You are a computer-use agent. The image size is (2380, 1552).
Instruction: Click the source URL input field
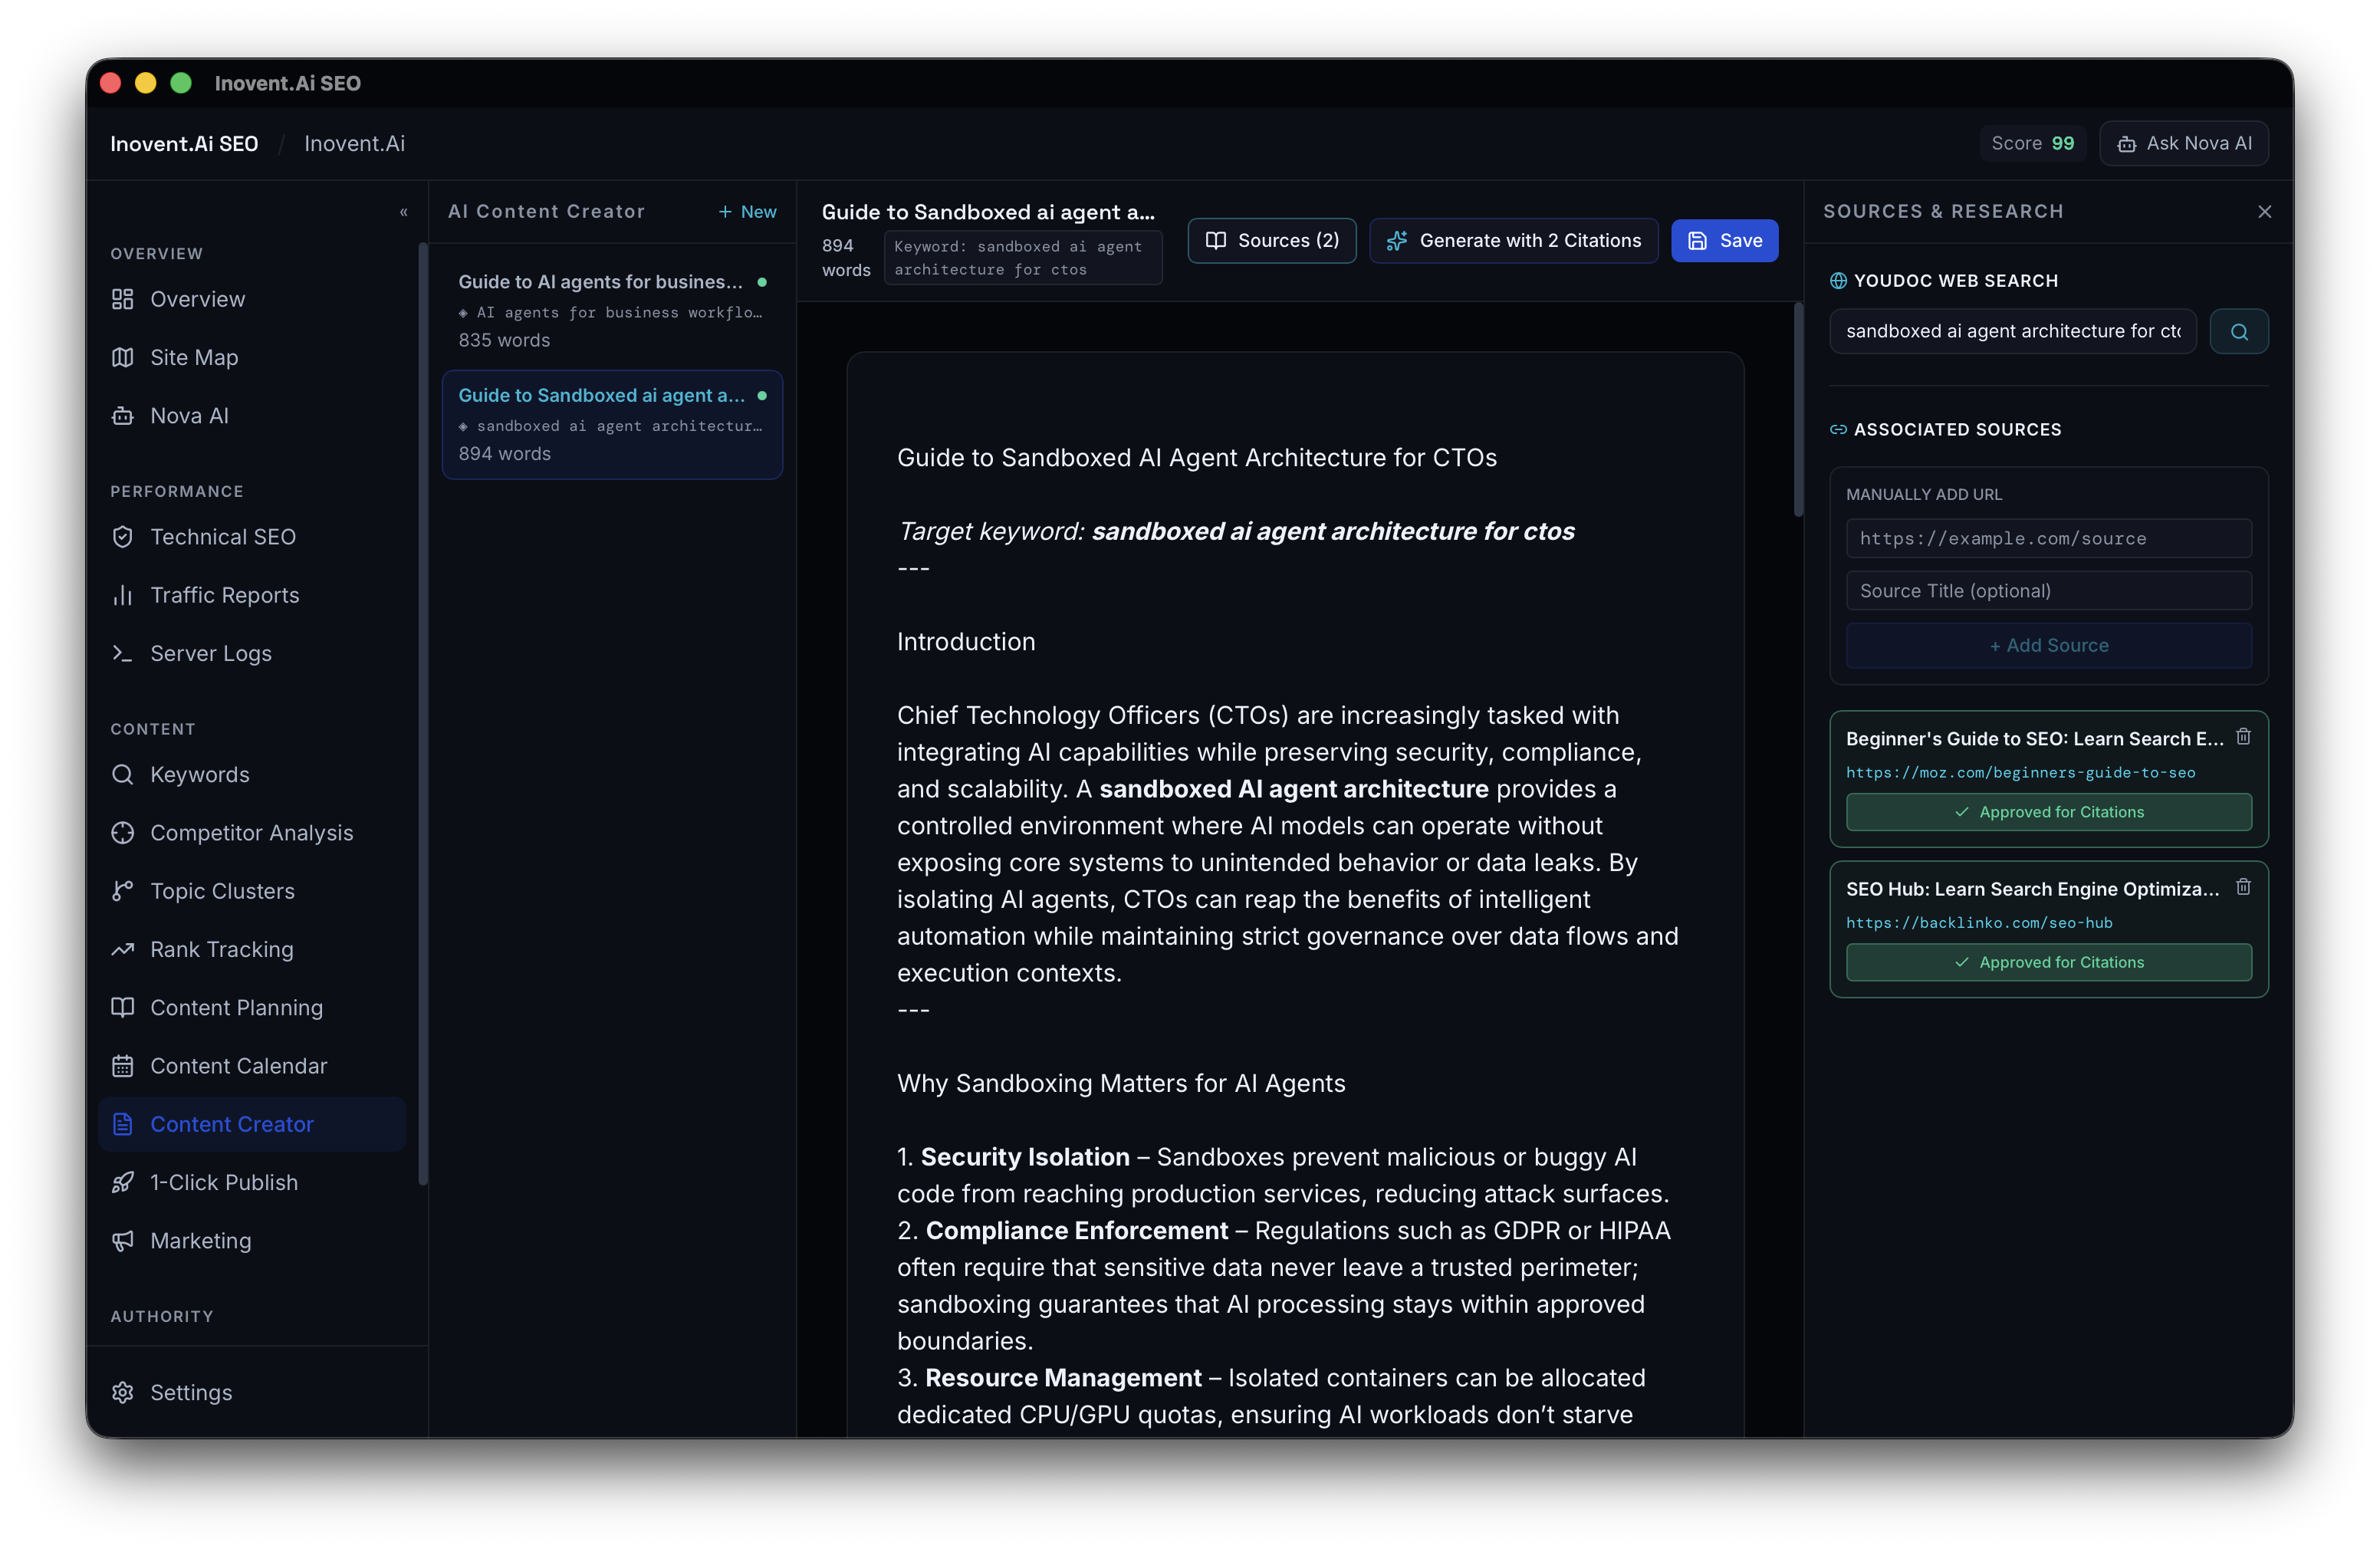pyautogui.click(x=2048, y=538)
